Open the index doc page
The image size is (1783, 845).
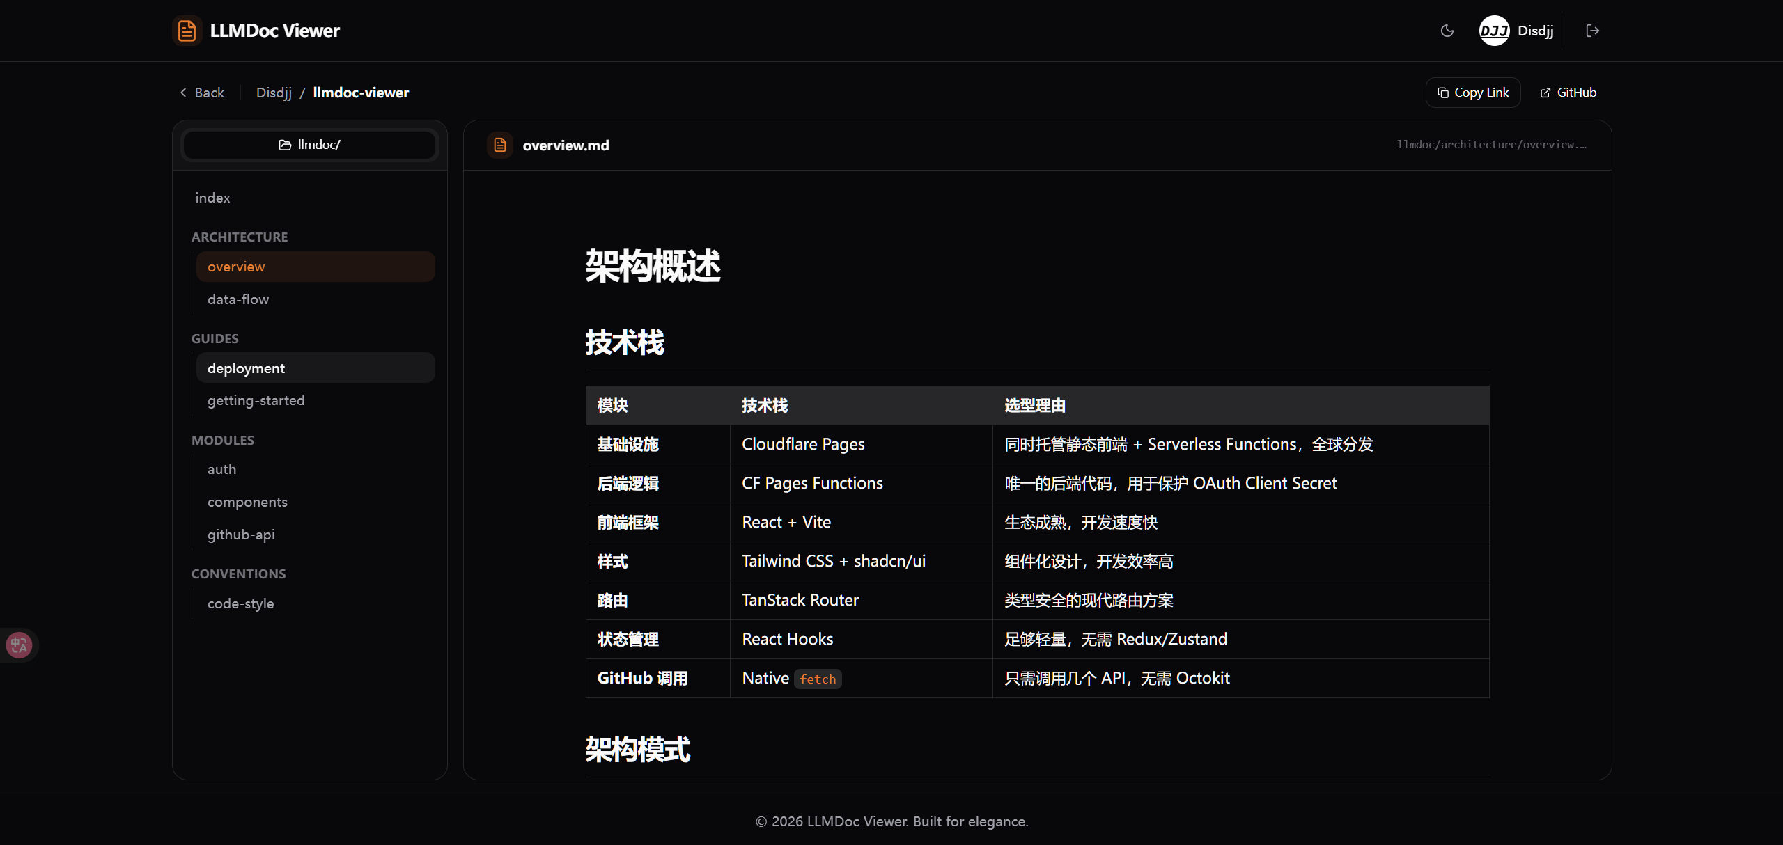(212, 198)
